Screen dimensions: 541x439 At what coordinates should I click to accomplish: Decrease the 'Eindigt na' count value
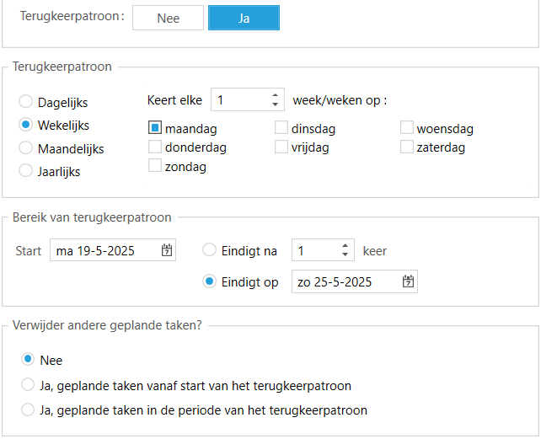(345, 255)
